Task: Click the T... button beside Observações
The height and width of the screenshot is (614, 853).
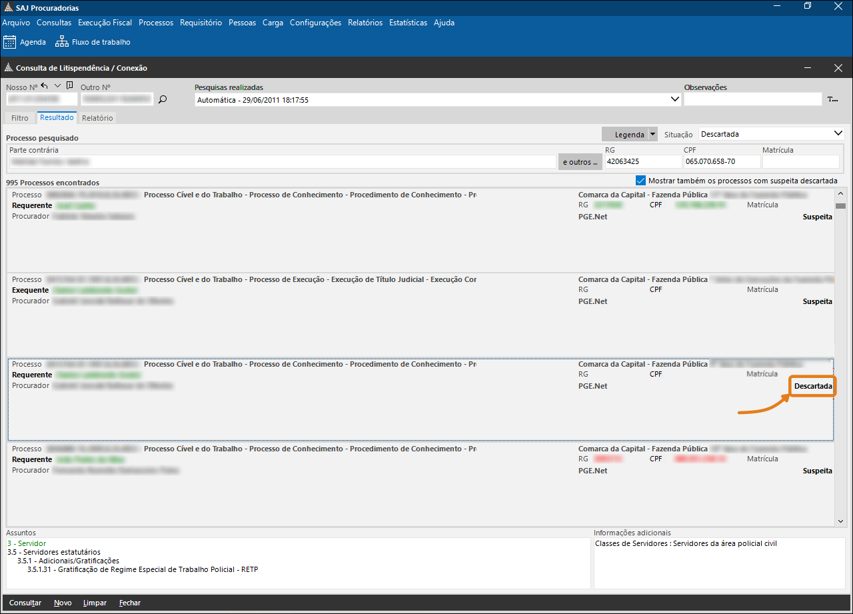Action: point(832,99)
